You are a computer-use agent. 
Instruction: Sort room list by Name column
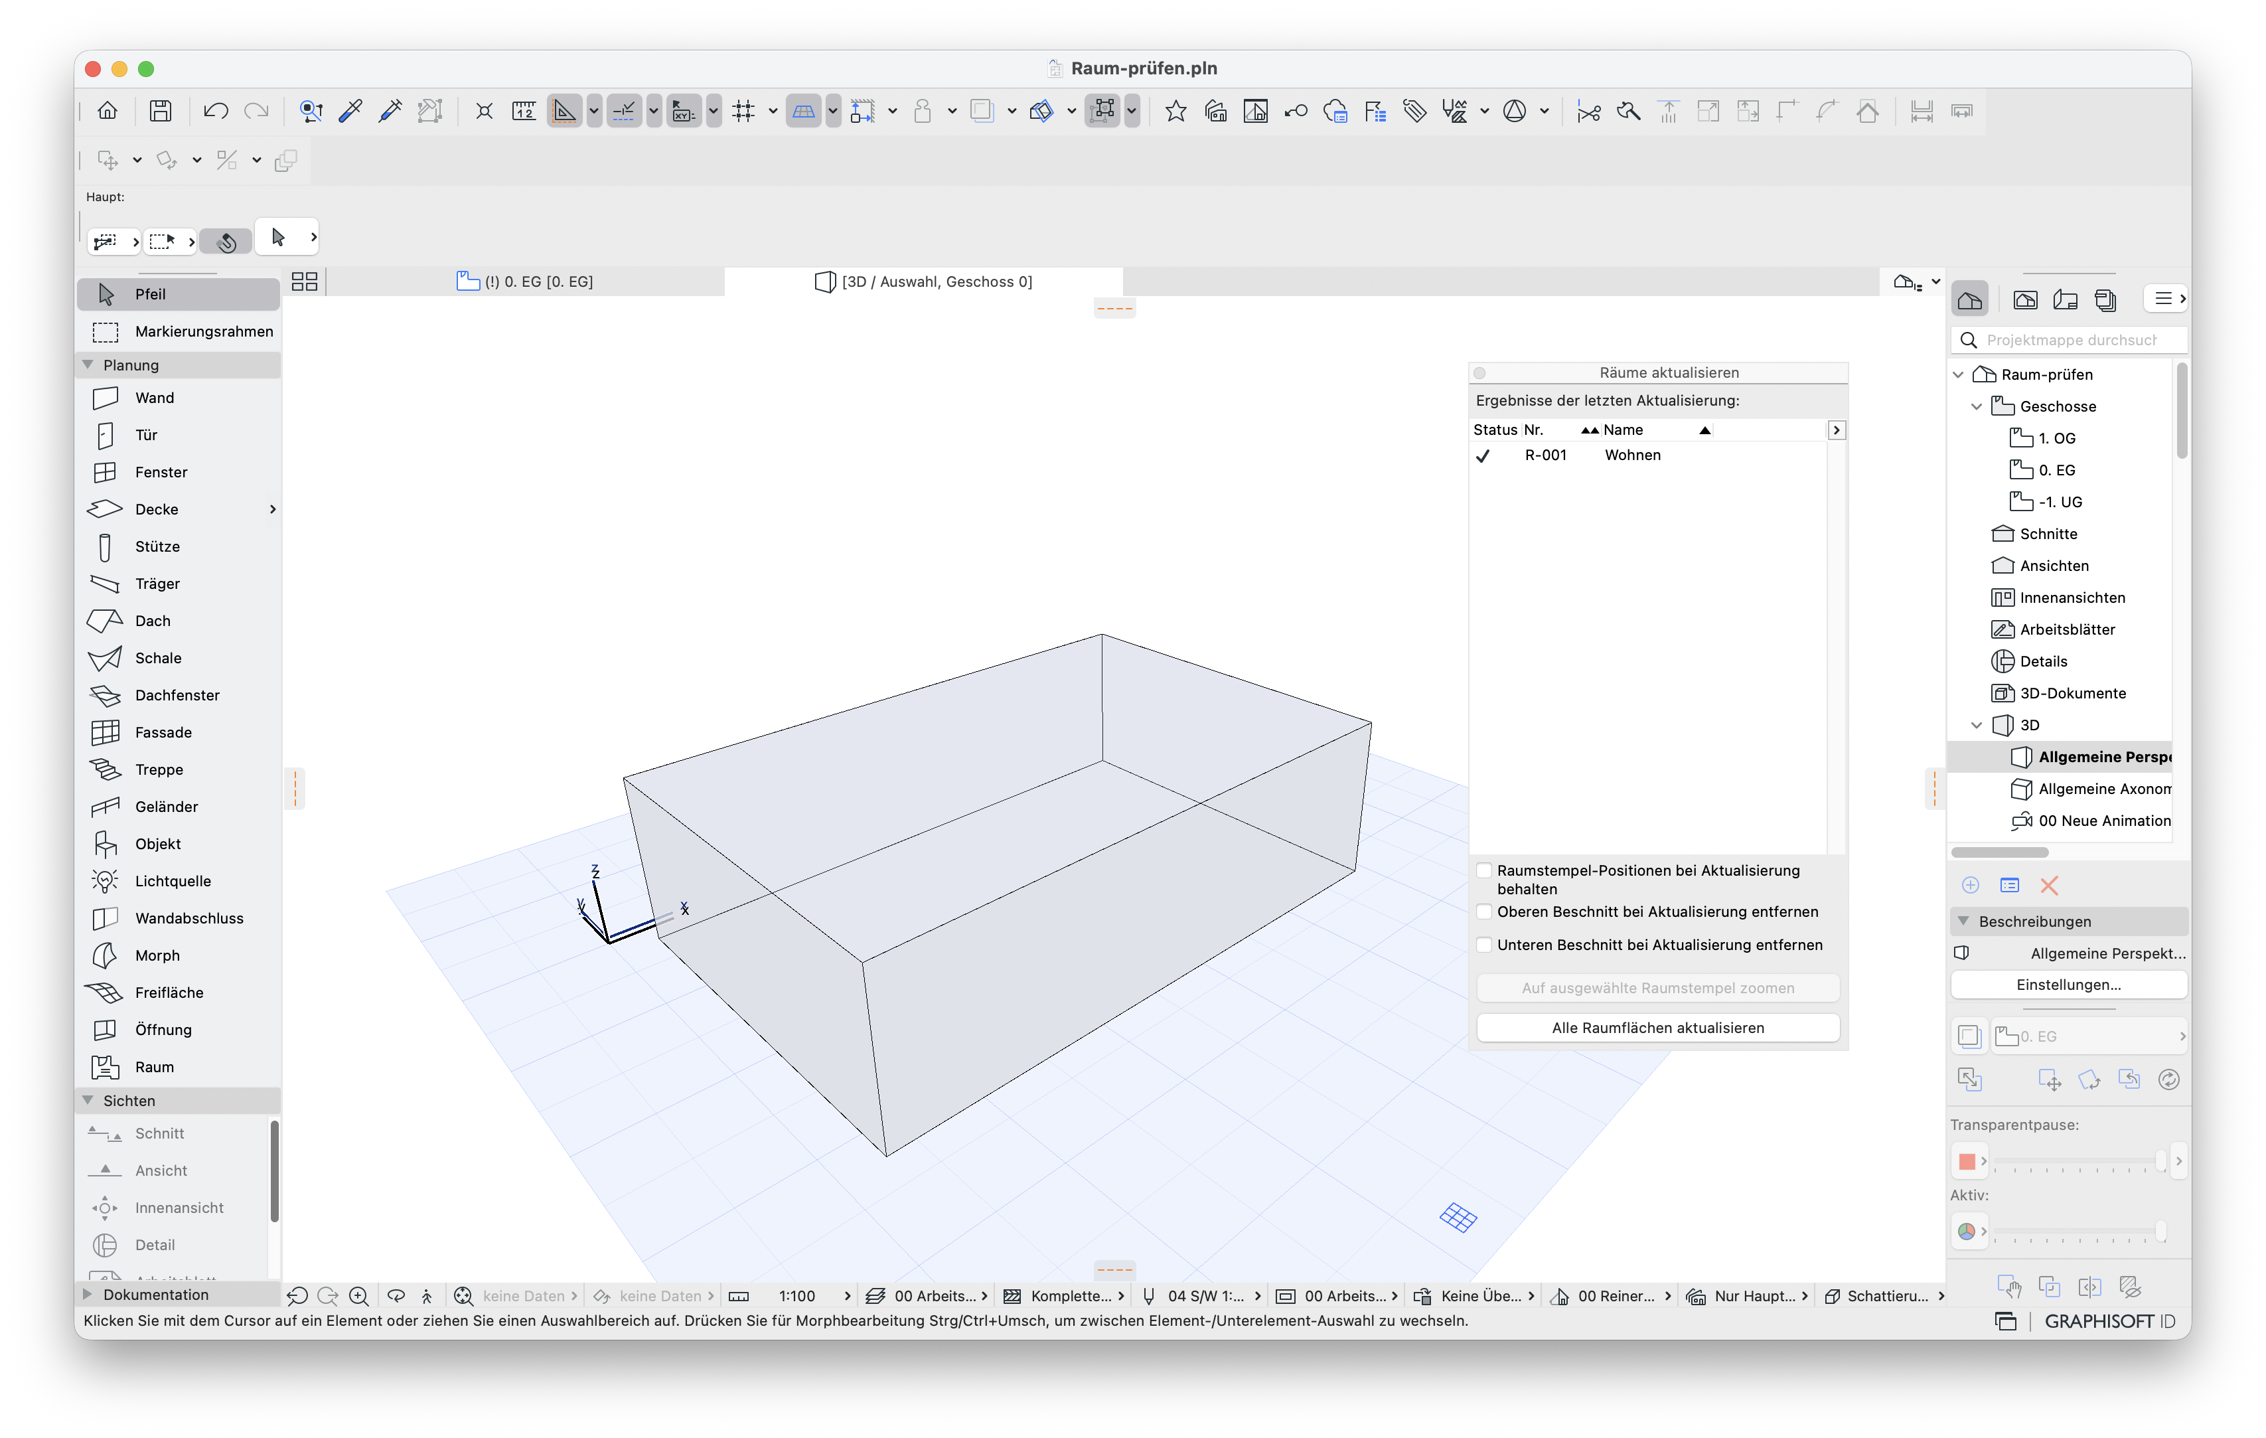pos(1657,430)
